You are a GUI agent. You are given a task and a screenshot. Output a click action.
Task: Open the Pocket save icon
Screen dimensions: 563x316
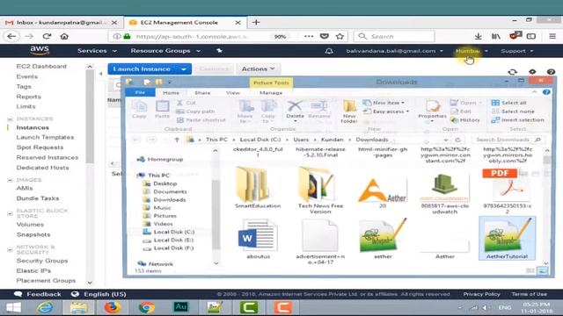point(325,36)
